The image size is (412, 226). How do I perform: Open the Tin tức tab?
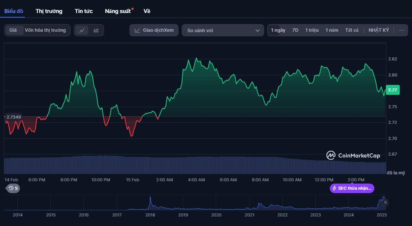click(83, 11)
